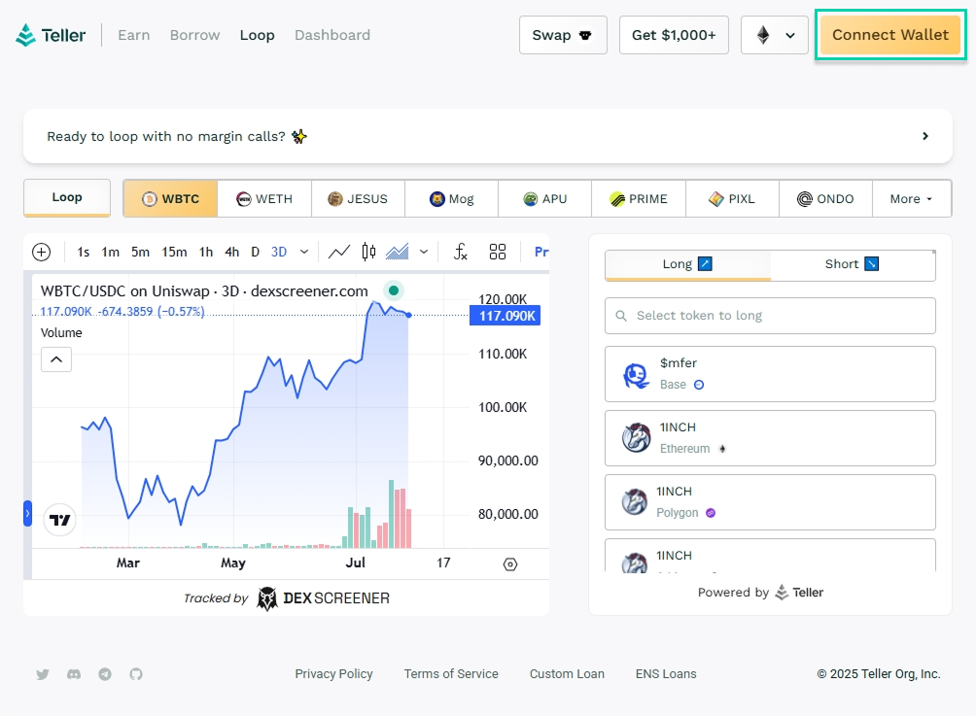The height and width of the screenshot is (716, 976).
Task: Open the More tokens dropdown
Action: click(x=912, y=199)
